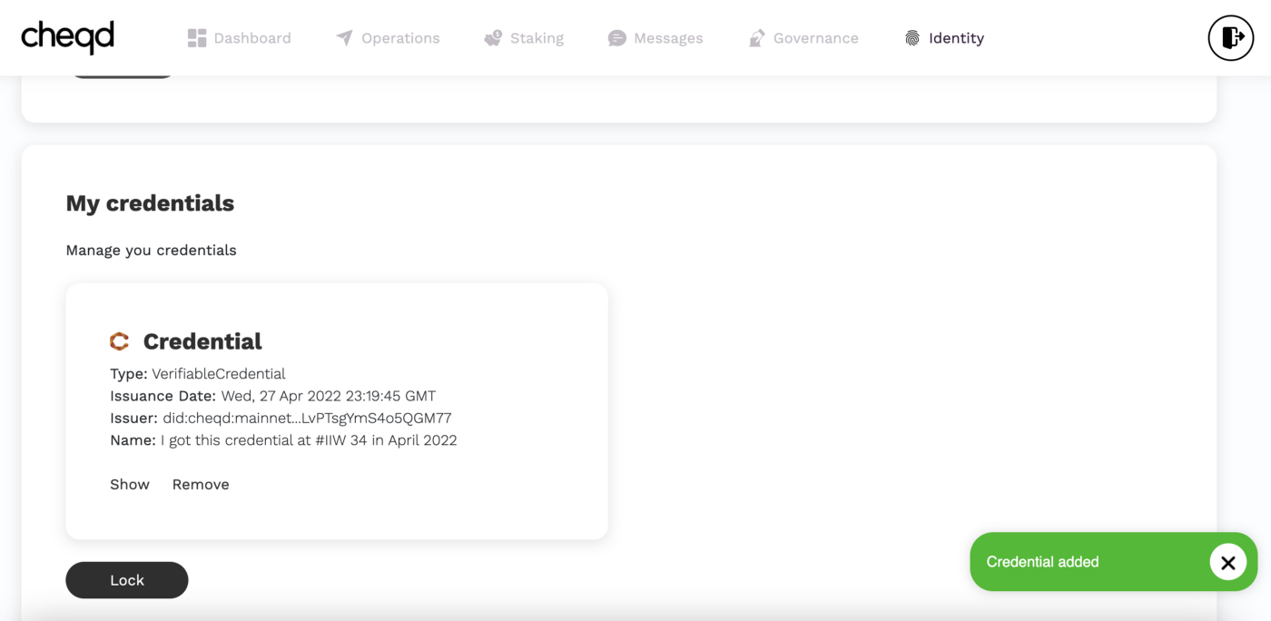
Task: Navigate to the Governance tab label
Action: click(x=815, y=38)
